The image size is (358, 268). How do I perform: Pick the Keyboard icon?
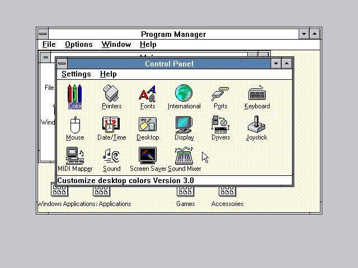[257, 93]
